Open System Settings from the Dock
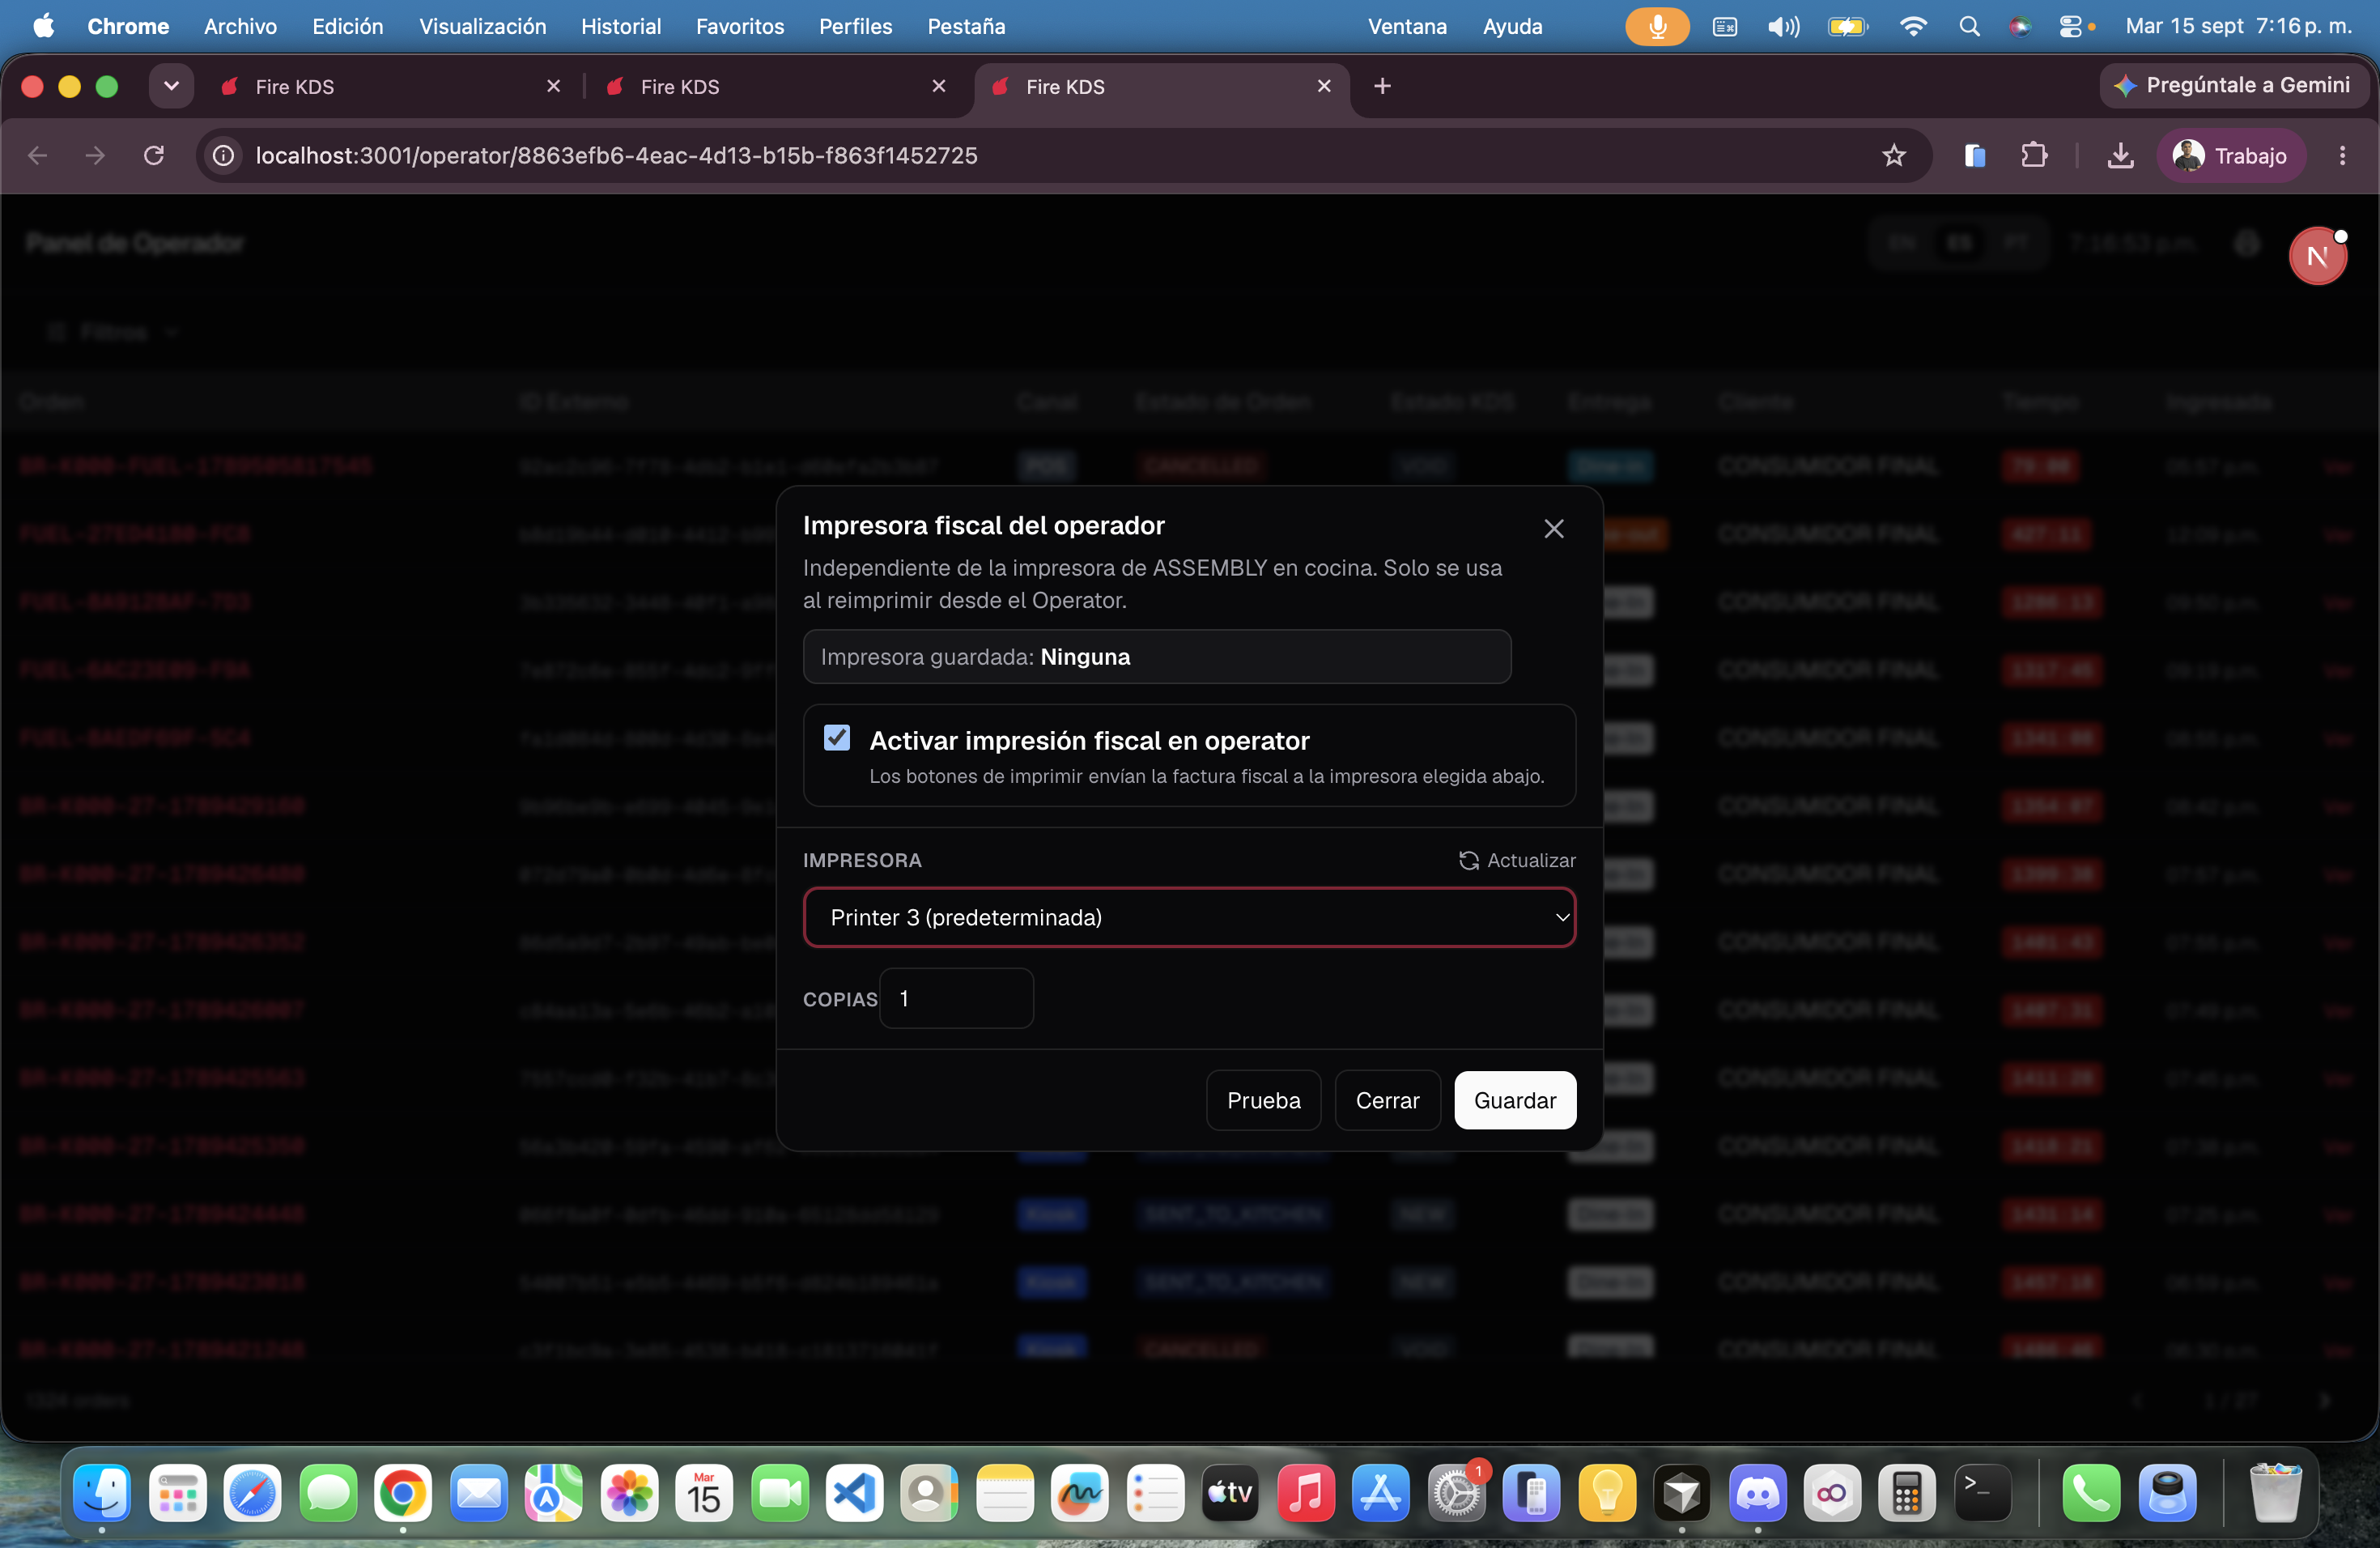This screenshot has width=2380, height=1548. pos(1456,1493)
